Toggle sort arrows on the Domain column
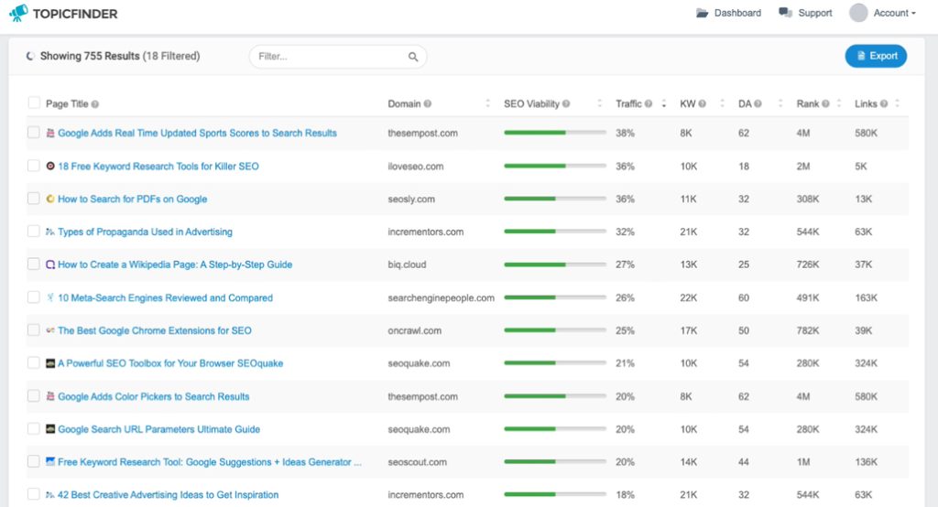Image resolution: width=938 pixels, height=507 pixels. pyautogui.click(x=487, y=104)
